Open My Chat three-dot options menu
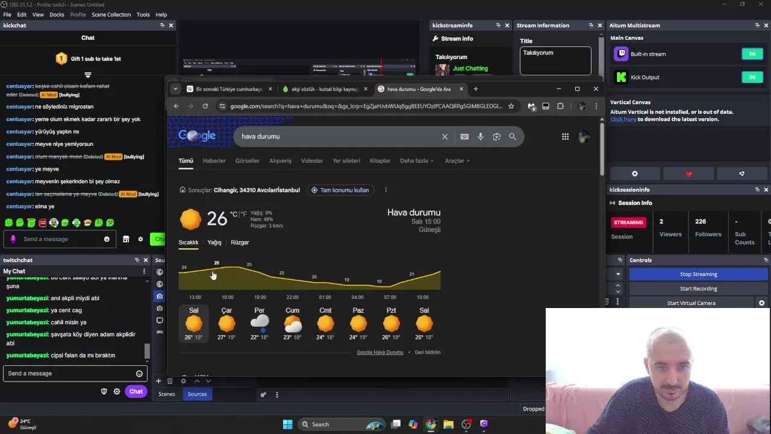771x434 pixels. point(144,272)
